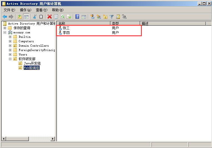Viewport: 212px width, 148px height.
Task: Click the Copy clipboard icon
Action: pos(41,17)
